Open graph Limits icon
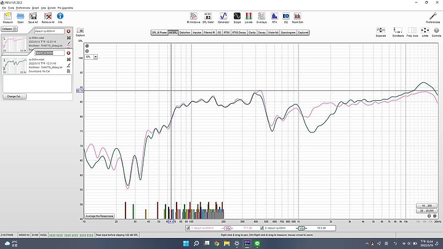 point(425,32)
